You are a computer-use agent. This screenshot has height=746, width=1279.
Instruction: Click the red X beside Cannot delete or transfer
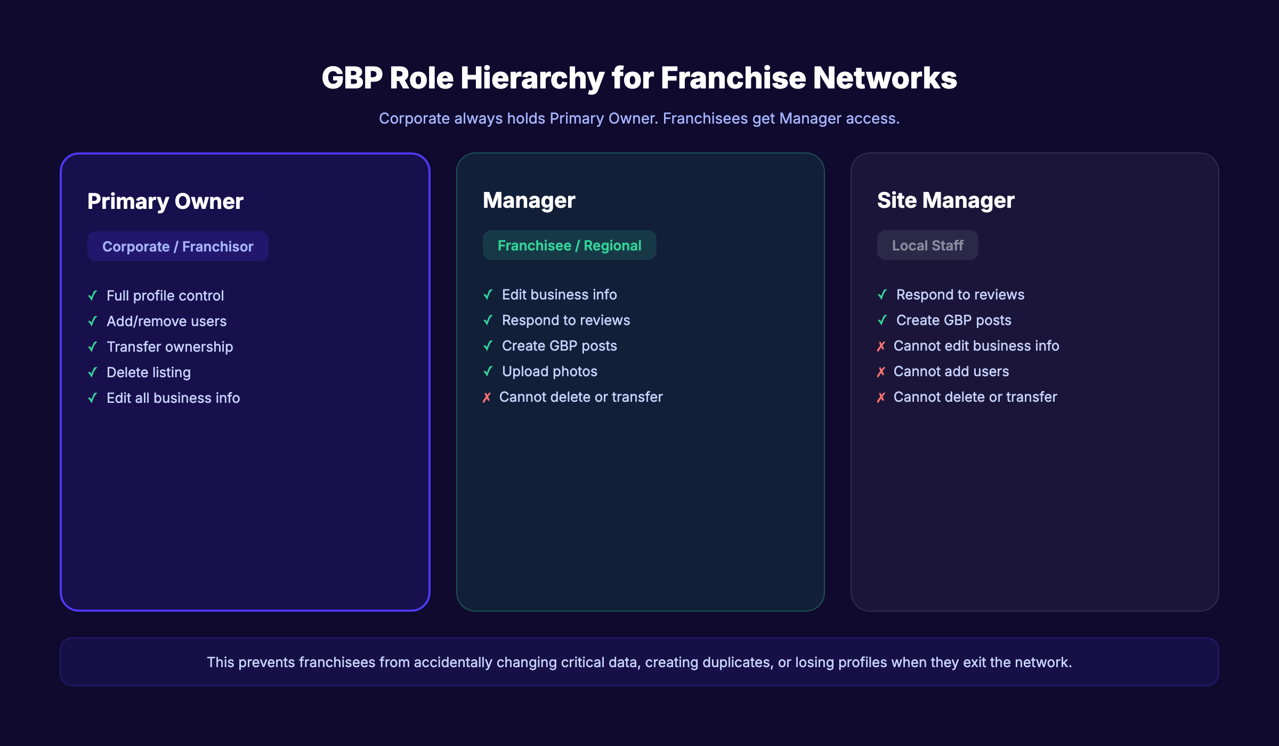pyautogui.click(x=487, y=397)
